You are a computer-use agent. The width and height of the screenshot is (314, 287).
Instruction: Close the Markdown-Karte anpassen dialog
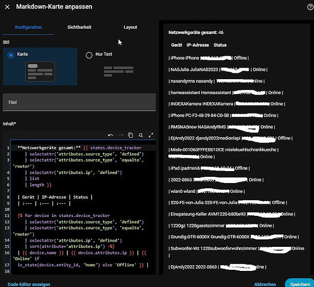coord(7,7)
